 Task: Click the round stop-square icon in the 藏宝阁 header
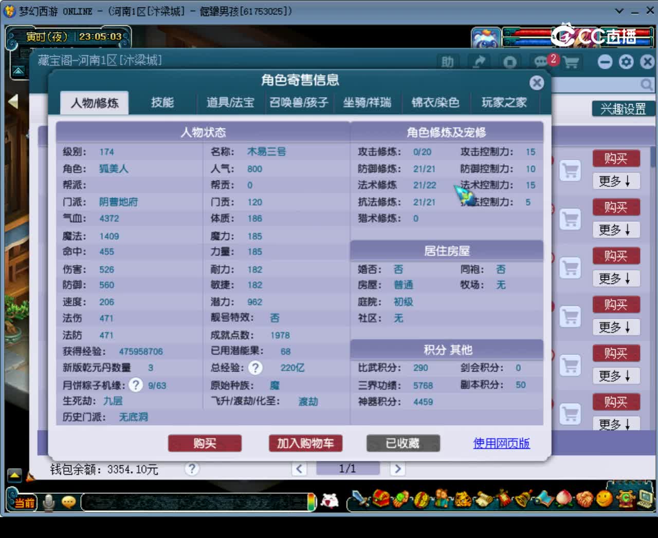point(510,62)
